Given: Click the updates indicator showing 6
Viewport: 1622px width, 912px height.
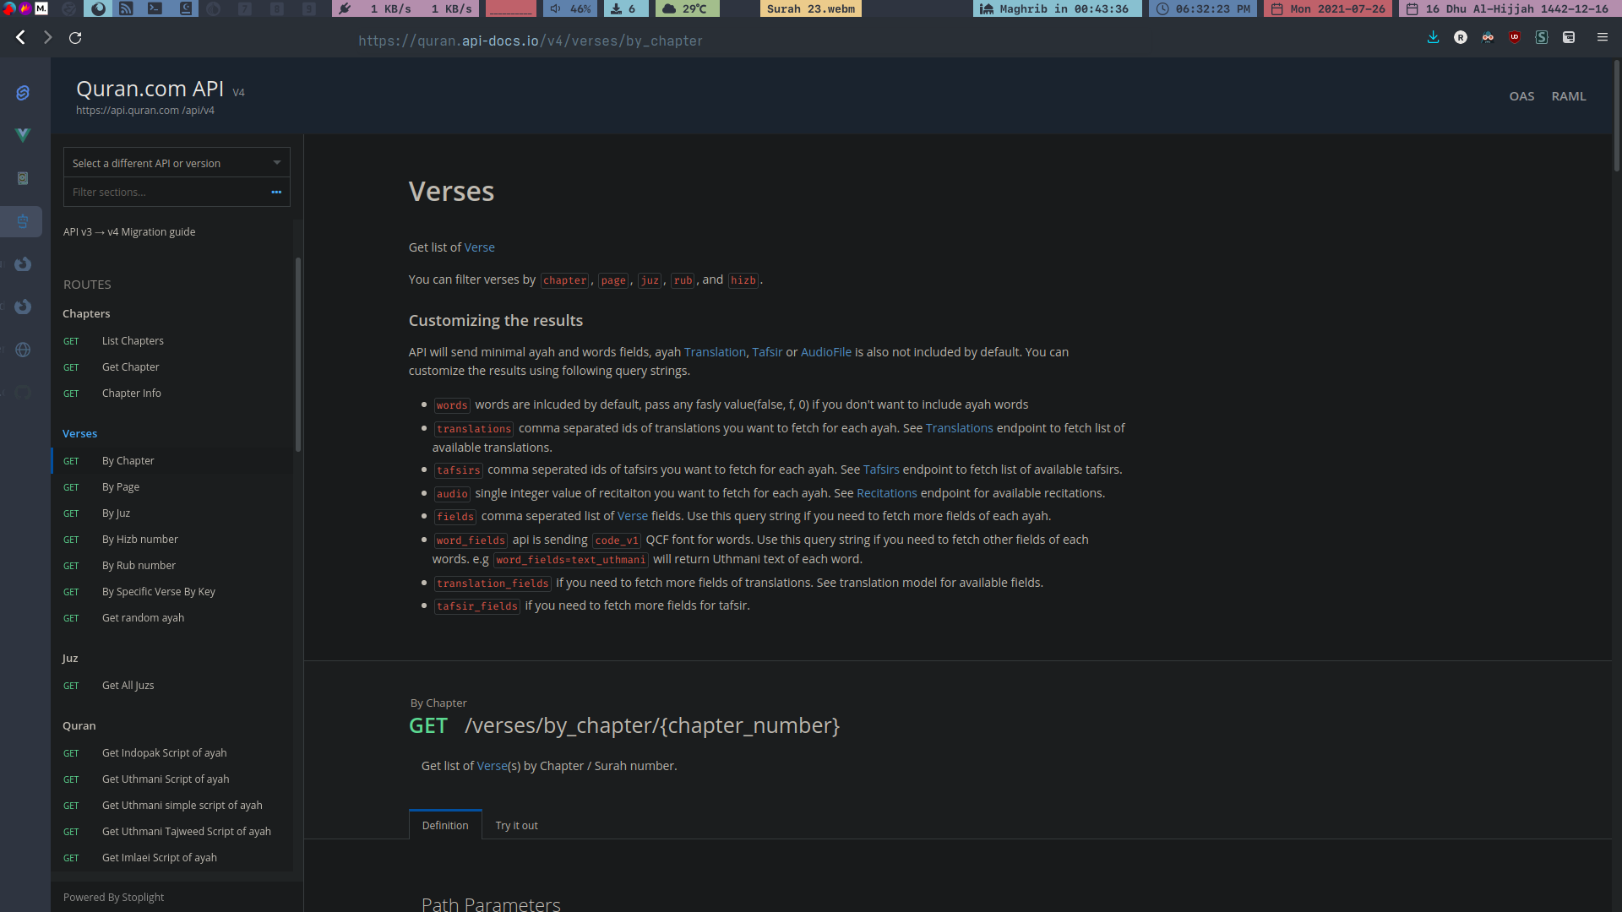Looking at the screenshot, I should pos(625,8).
